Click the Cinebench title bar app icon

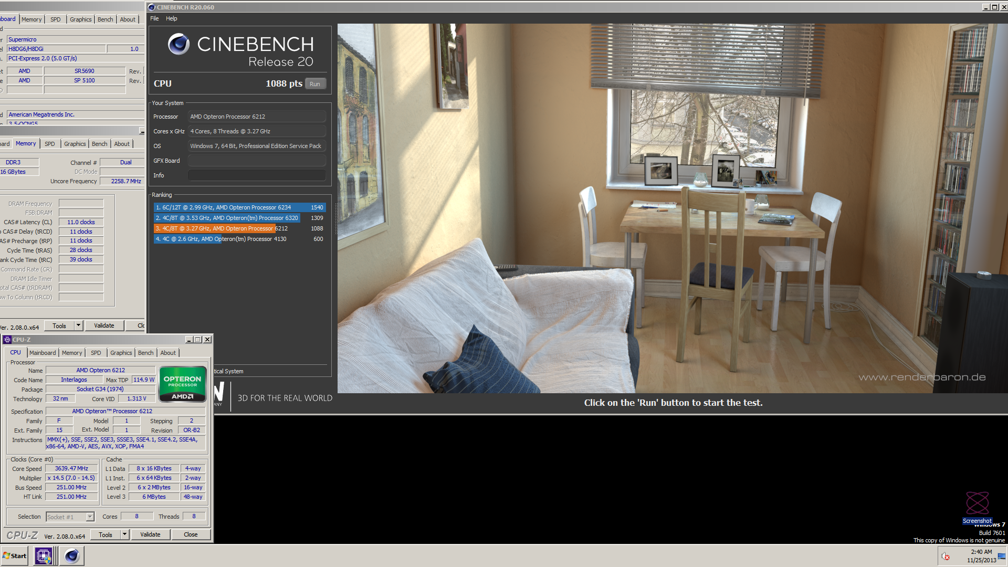click(x=152, y=7)
